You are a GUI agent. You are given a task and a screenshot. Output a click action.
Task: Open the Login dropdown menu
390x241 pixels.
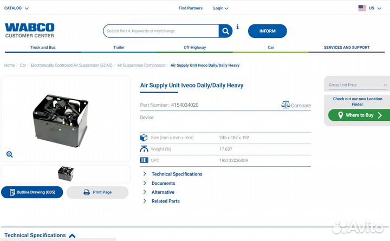(220, 8)
